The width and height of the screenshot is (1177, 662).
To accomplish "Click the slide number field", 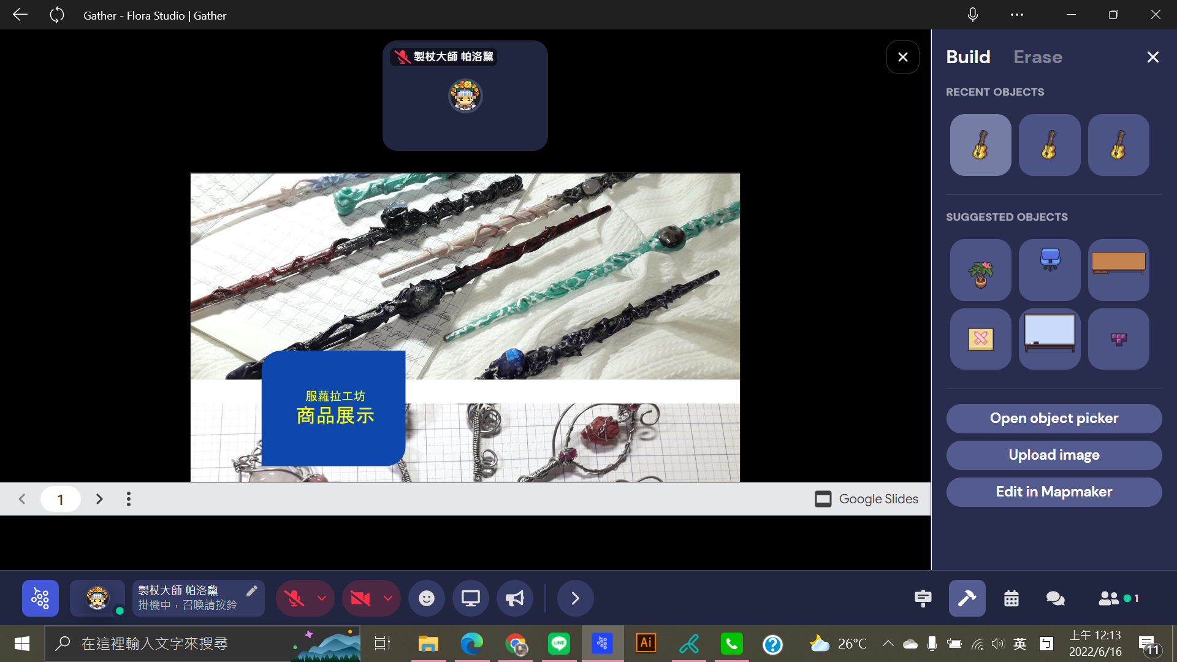I will (60, 500).
